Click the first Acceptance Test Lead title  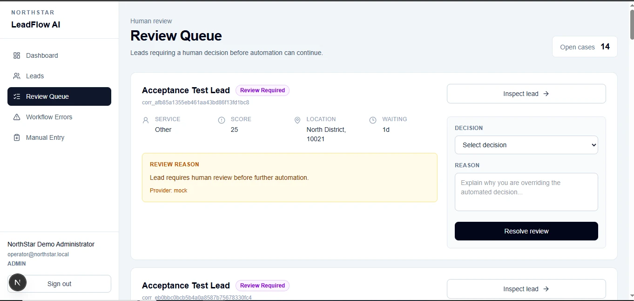click(186, 90)
